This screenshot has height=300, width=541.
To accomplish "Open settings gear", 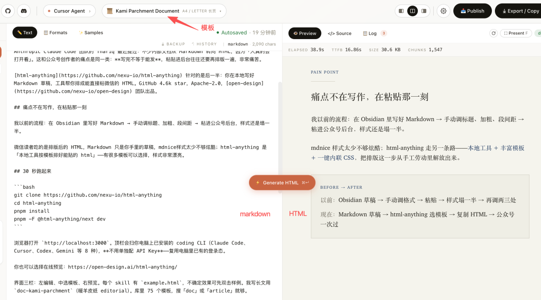I will (x=443, y=11).
